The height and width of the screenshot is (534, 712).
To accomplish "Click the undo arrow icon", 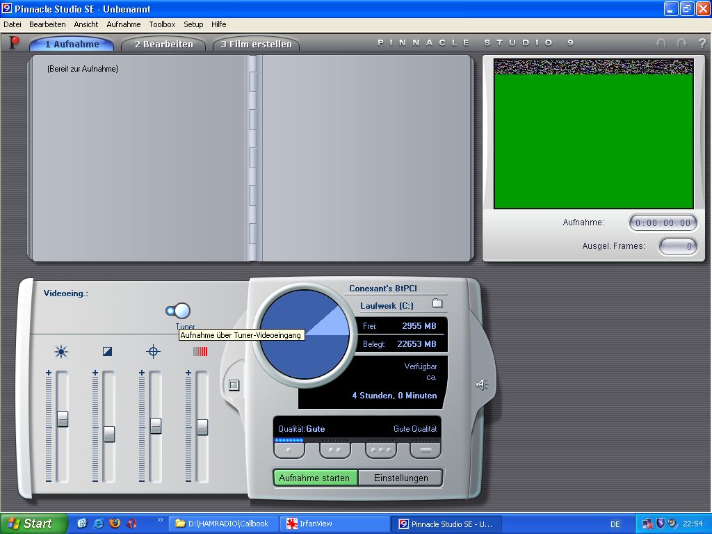I will (661, 42).
